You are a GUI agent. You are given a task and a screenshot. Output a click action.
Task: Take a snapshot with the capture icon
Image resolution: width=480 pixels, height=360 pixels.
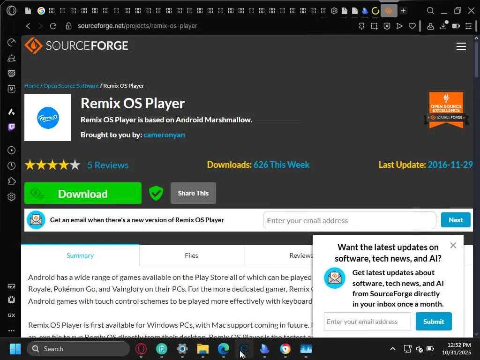[374, 26]
